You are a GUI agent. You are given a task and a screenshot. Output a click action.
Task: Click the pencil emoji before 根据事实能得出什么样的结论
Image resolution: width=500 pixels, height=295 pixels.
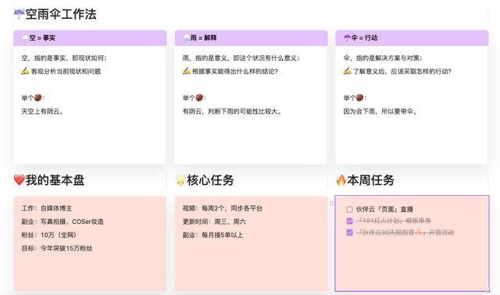(x=187, y=71)
